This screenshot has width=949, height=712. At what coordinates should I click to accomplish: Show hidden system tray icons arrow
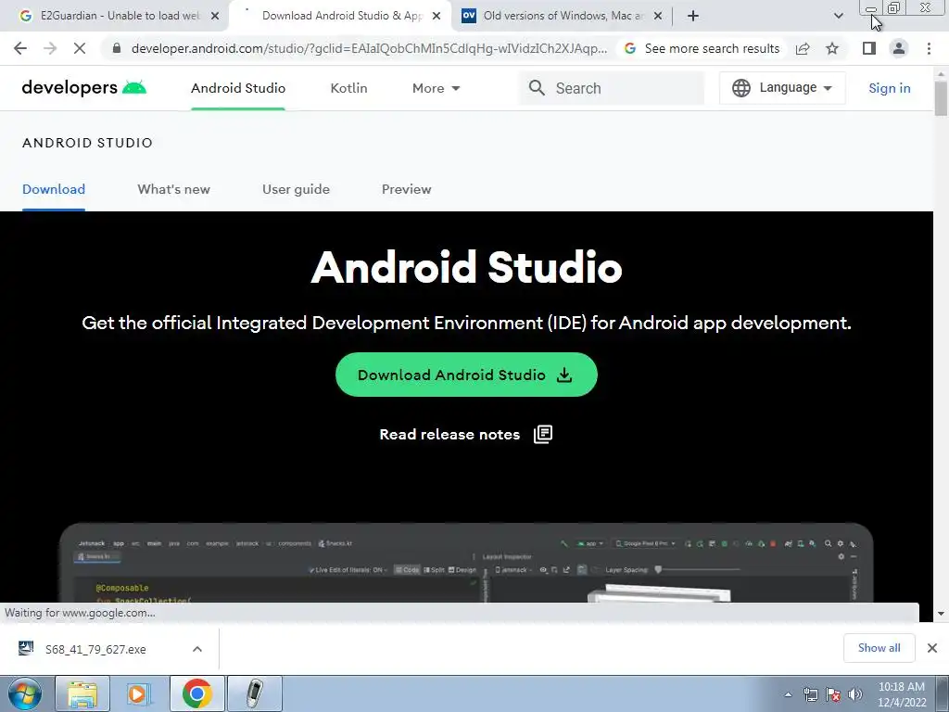click(788, 694)
